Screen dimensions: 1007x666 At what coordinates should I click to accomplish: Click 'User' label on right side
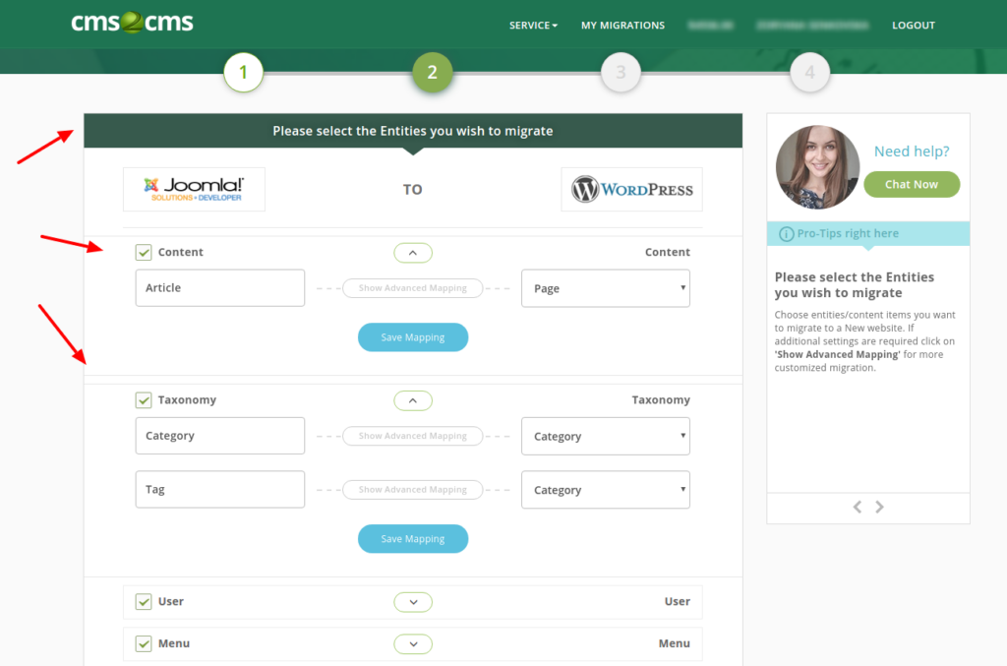677,602
